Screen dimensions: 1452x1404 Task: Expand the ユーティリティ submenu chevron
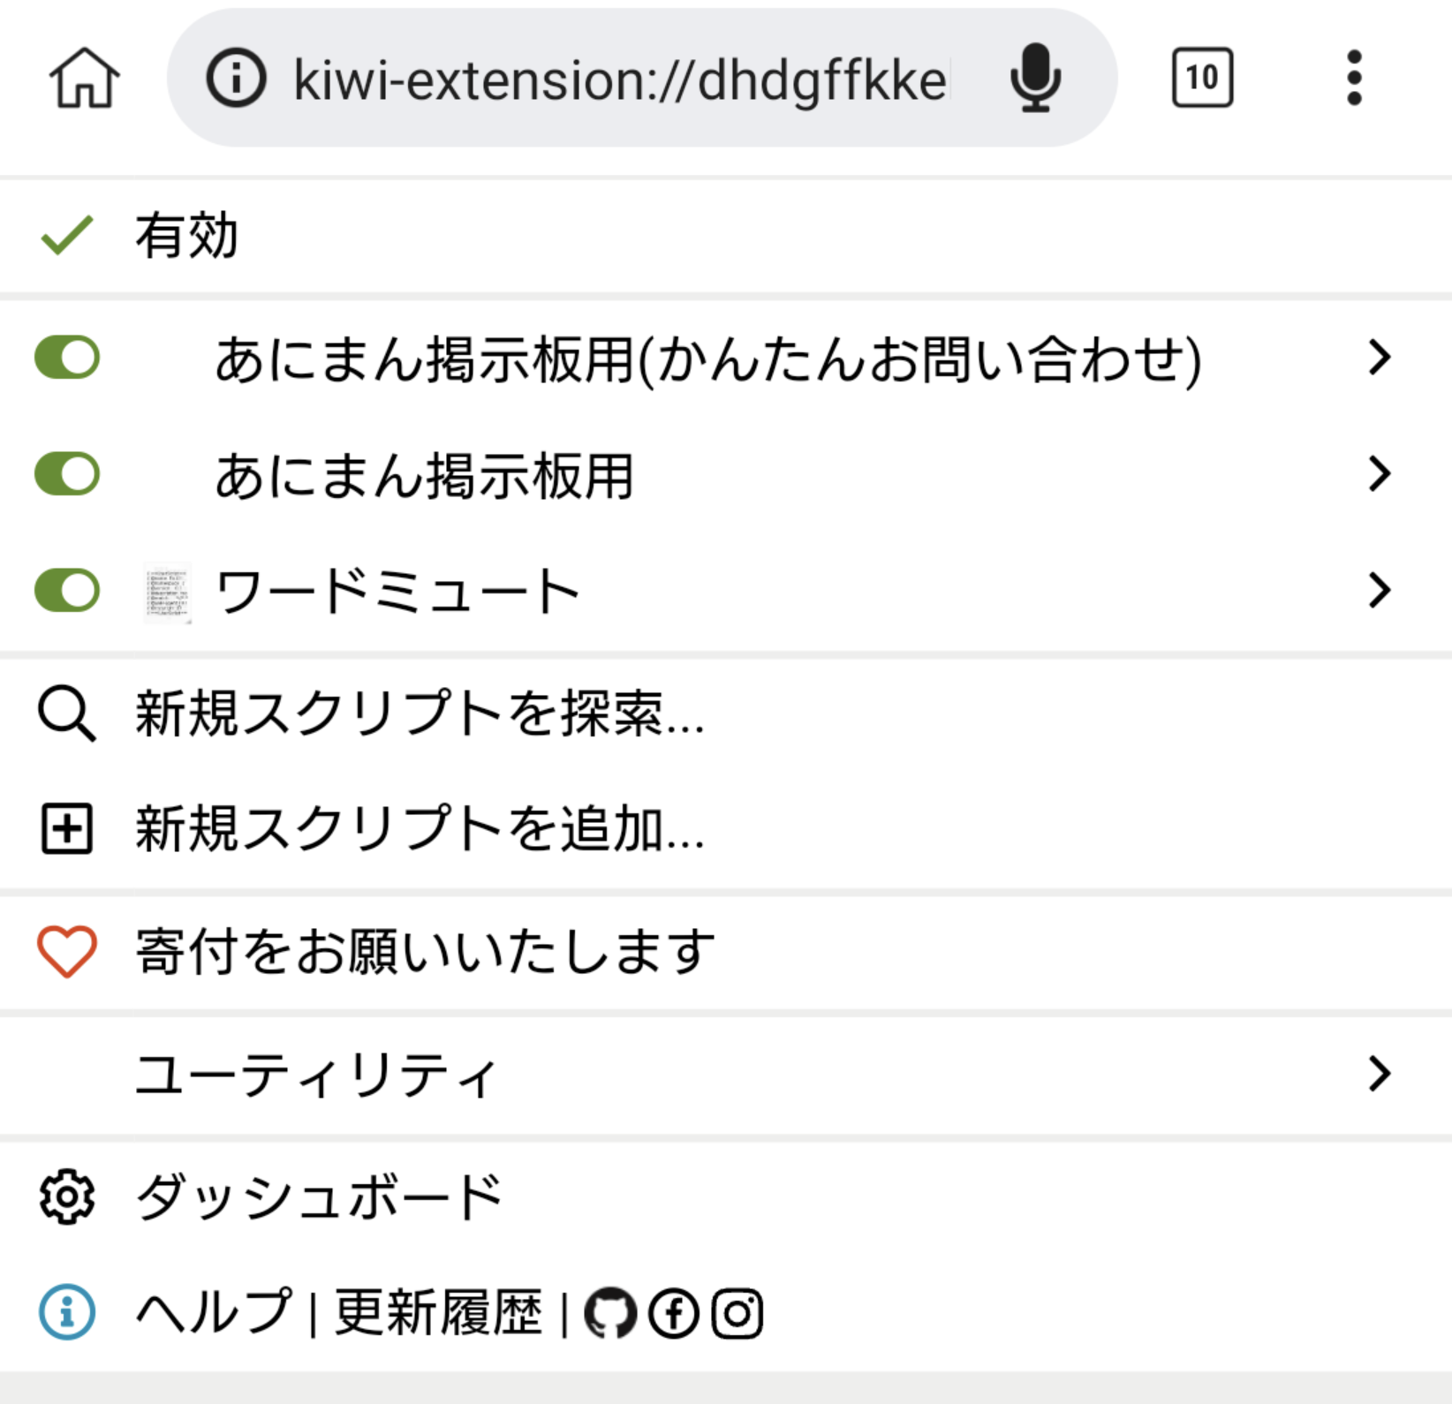click(1379, 1074)
